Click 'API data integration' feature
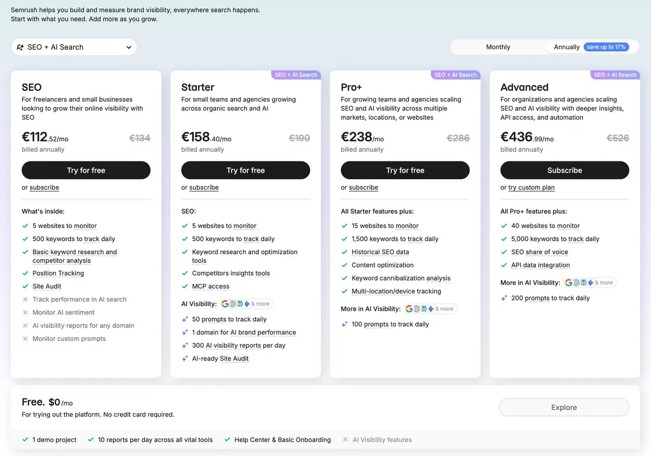 point(540,265)
